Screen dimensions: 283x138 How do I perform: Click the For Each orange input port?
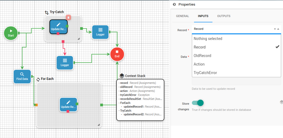coord(36,105)
